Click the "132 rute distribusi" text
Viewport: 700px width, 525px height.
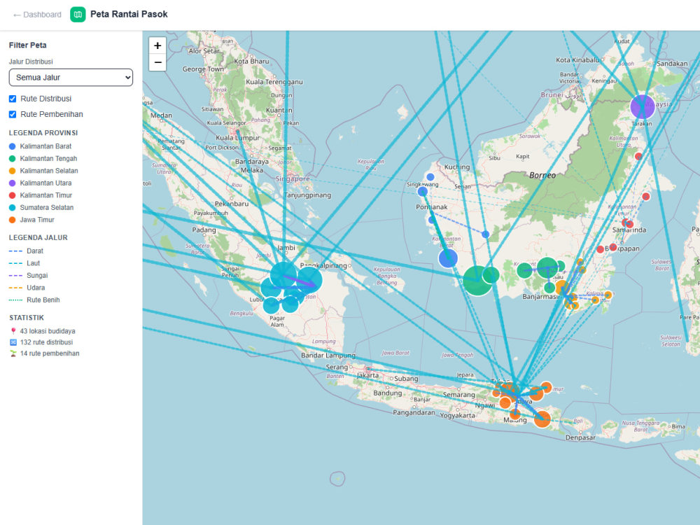pos(46,342)
